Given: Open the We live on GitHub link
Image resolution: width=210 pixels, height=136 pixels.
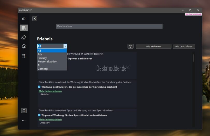Looking at the screenshot, I should coord(193,14).
